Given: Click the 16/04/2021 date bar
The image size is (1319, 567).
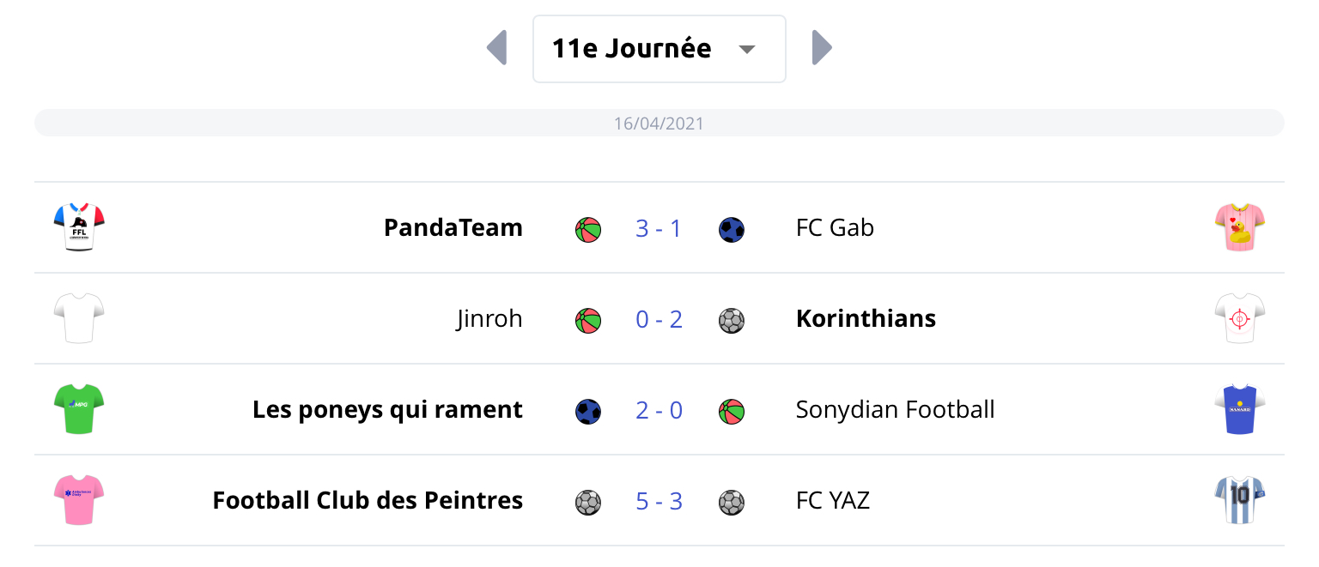Looking at the screenshot, I should 659,123.
